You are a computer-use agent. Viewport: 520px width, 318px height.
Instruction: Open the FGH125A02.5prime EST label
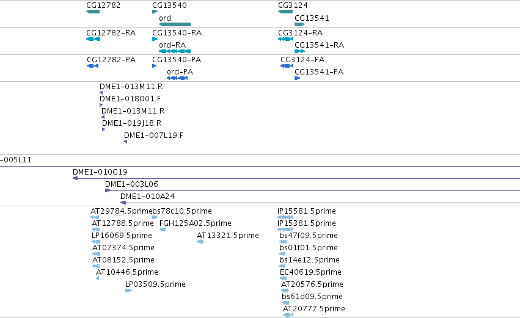point(196,223)
